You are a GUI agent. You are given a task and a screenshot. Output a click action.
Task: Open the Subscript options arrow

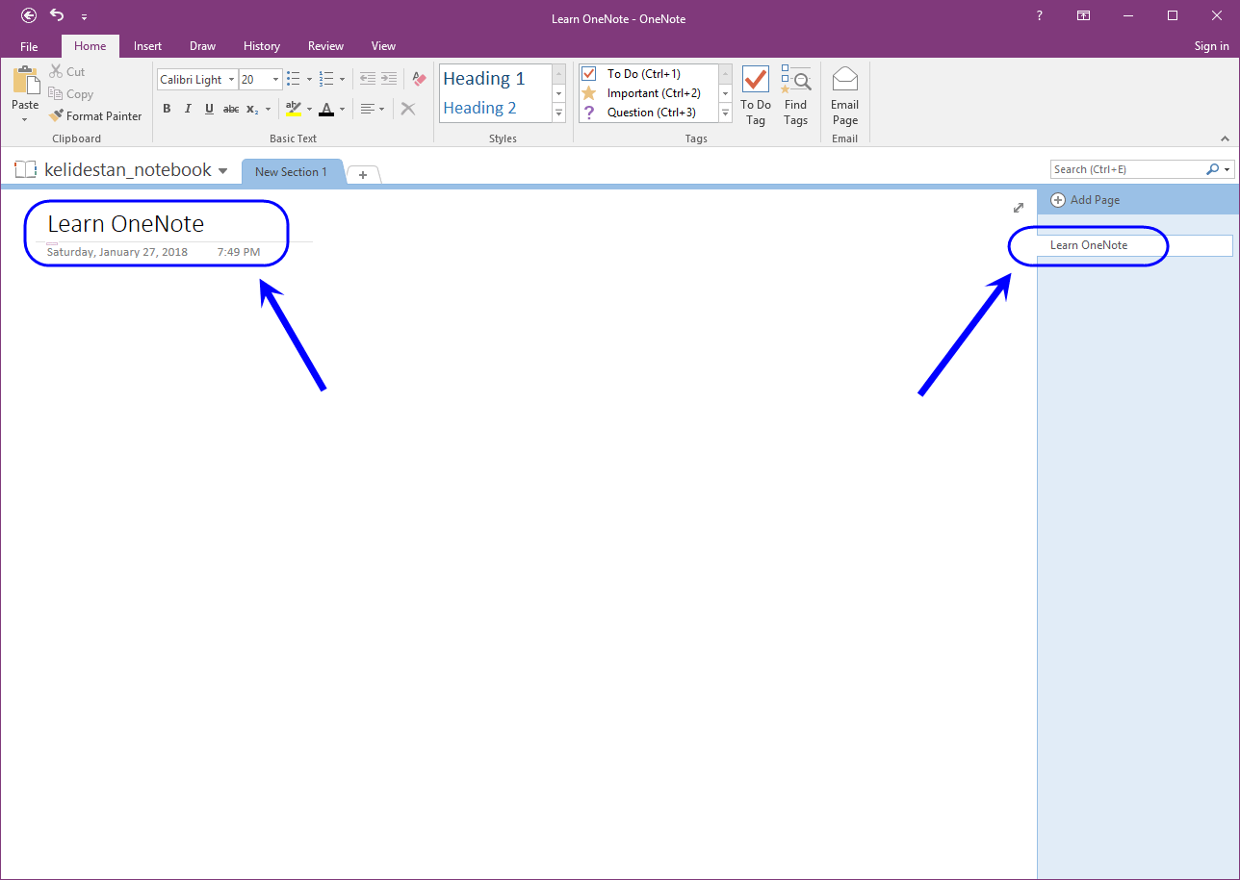tap(269, 109)
